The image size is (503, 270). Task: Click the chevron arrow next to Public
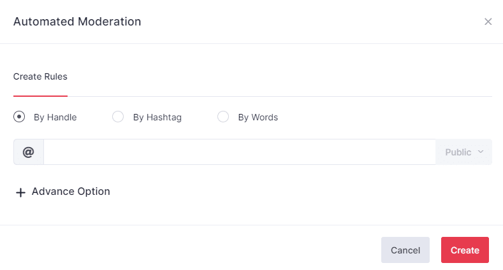point(481,152)
